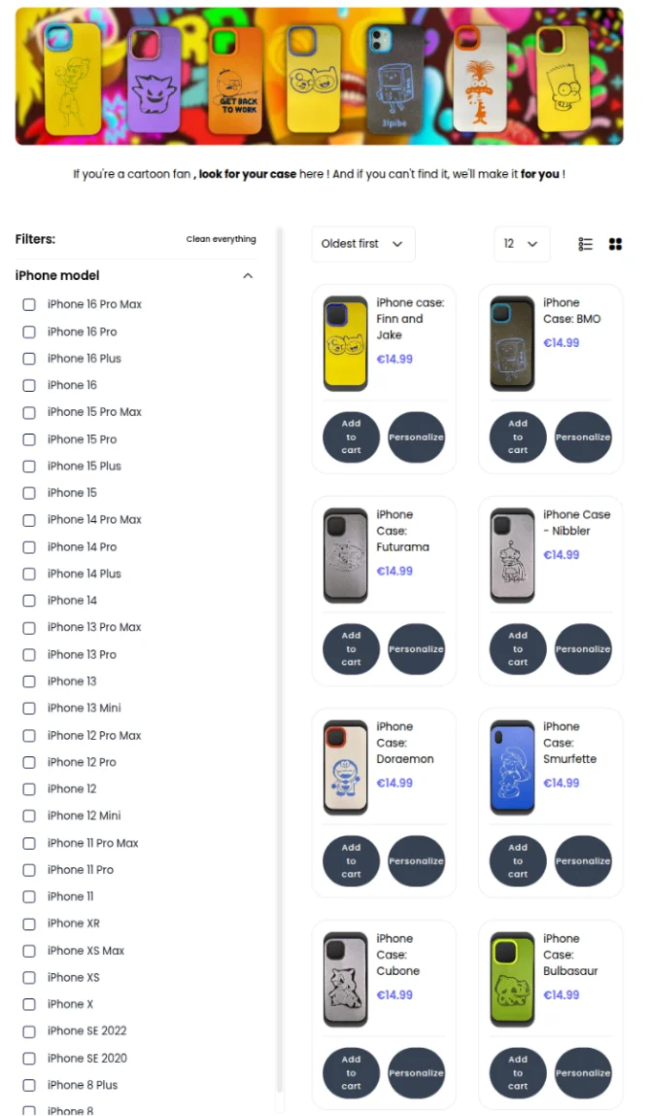The height and width of the screenshot is (1116, 651).
Task: Open the iPhone Case: Cubone title link
Action: click(397, 955)
